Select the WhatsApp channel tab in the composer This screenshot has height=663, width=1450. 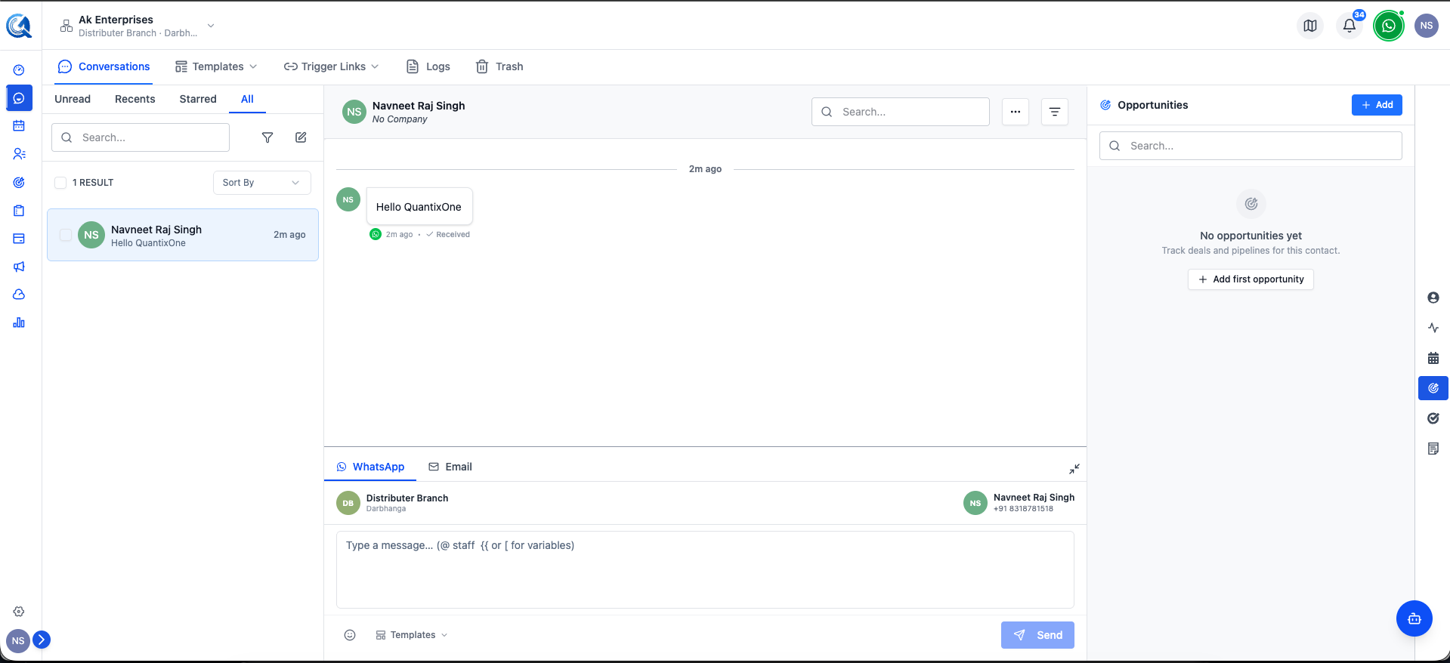point(370,467)
